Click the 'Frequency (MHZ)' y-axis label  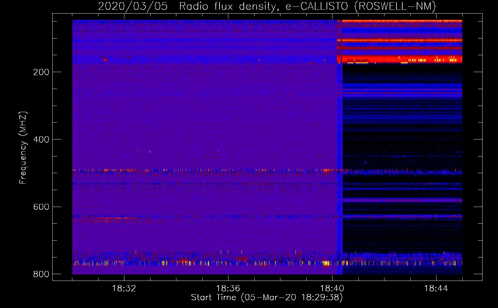pos(23,148)
